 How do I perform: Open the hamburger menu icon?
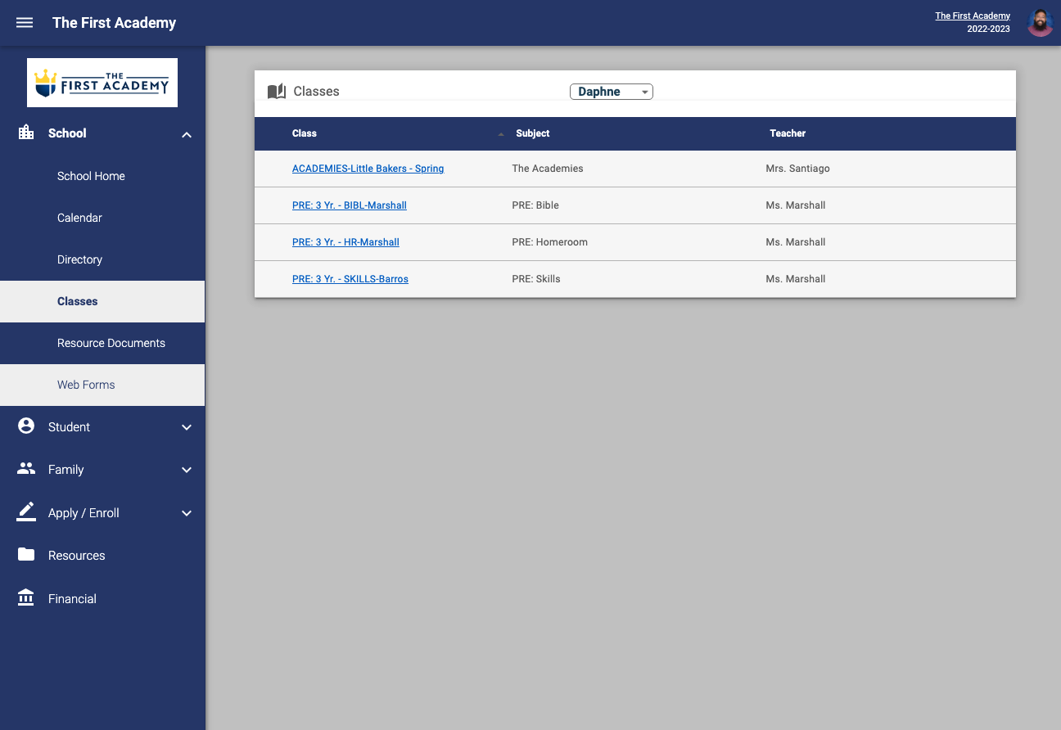click(x=25, y=23)
